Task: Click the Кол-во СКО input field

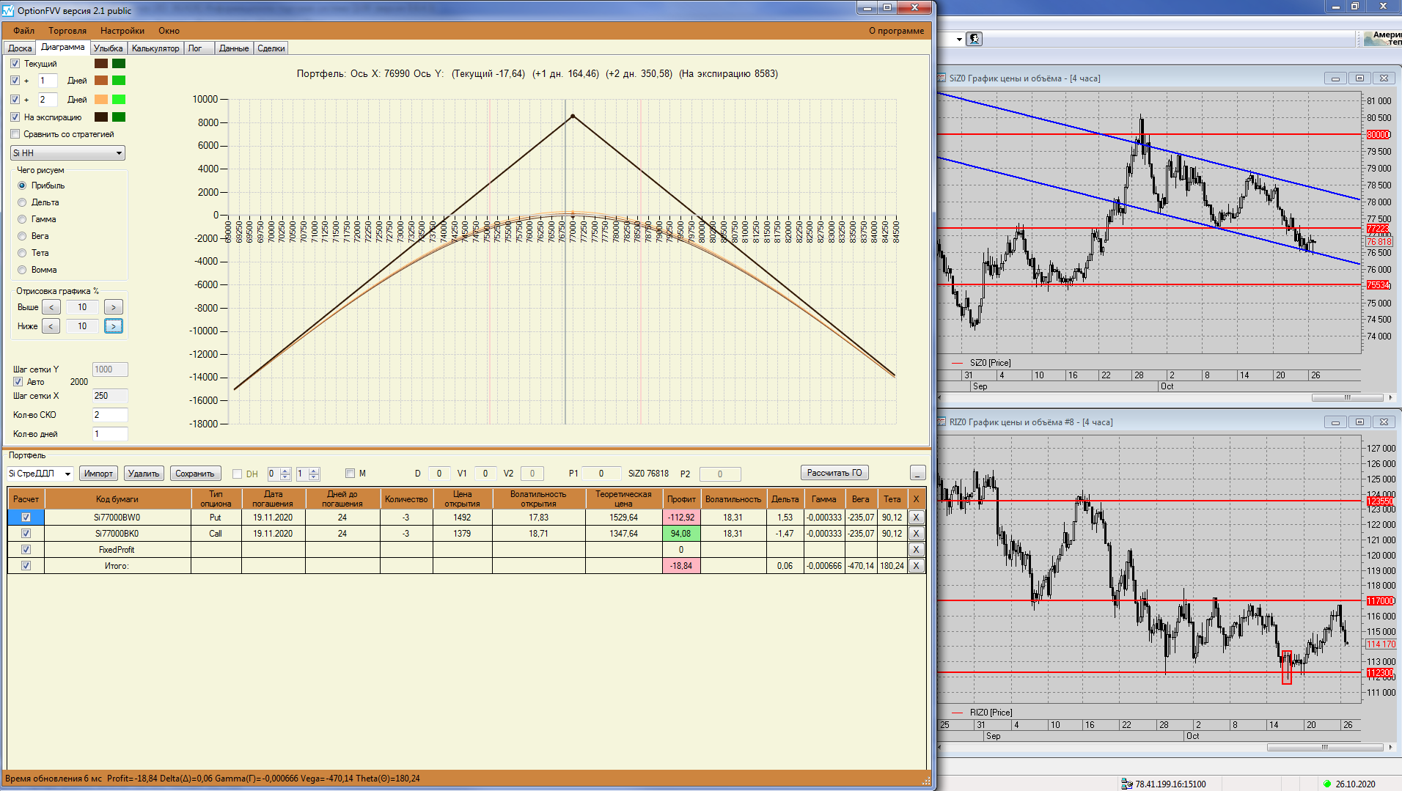Action: point(110,415)
